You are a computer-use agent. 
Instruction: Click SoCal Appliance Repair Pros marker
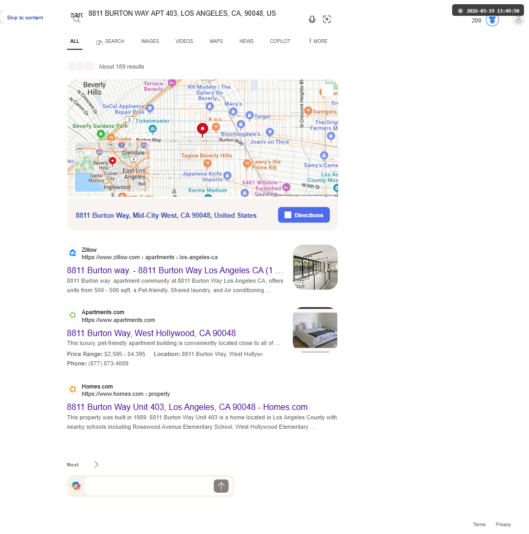click(x=150, y=108)
